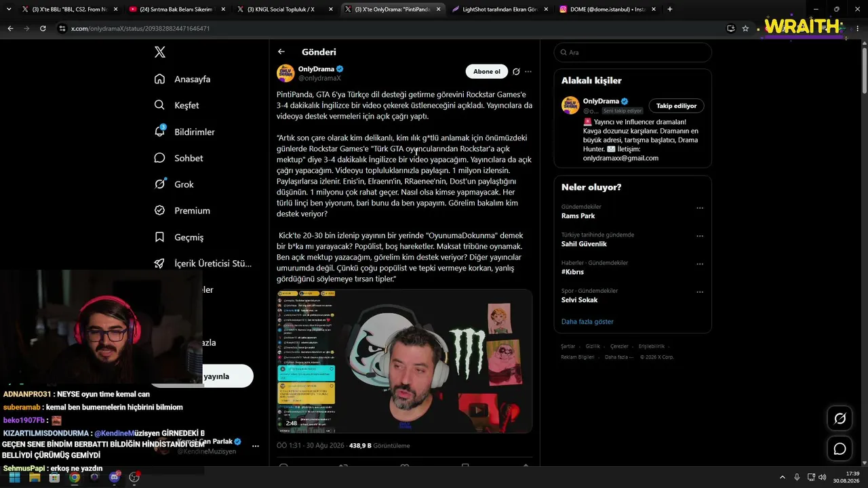Open Geçmiş bookmarks entry
This screenshot has height=488, width=868.
coord(179,237)
